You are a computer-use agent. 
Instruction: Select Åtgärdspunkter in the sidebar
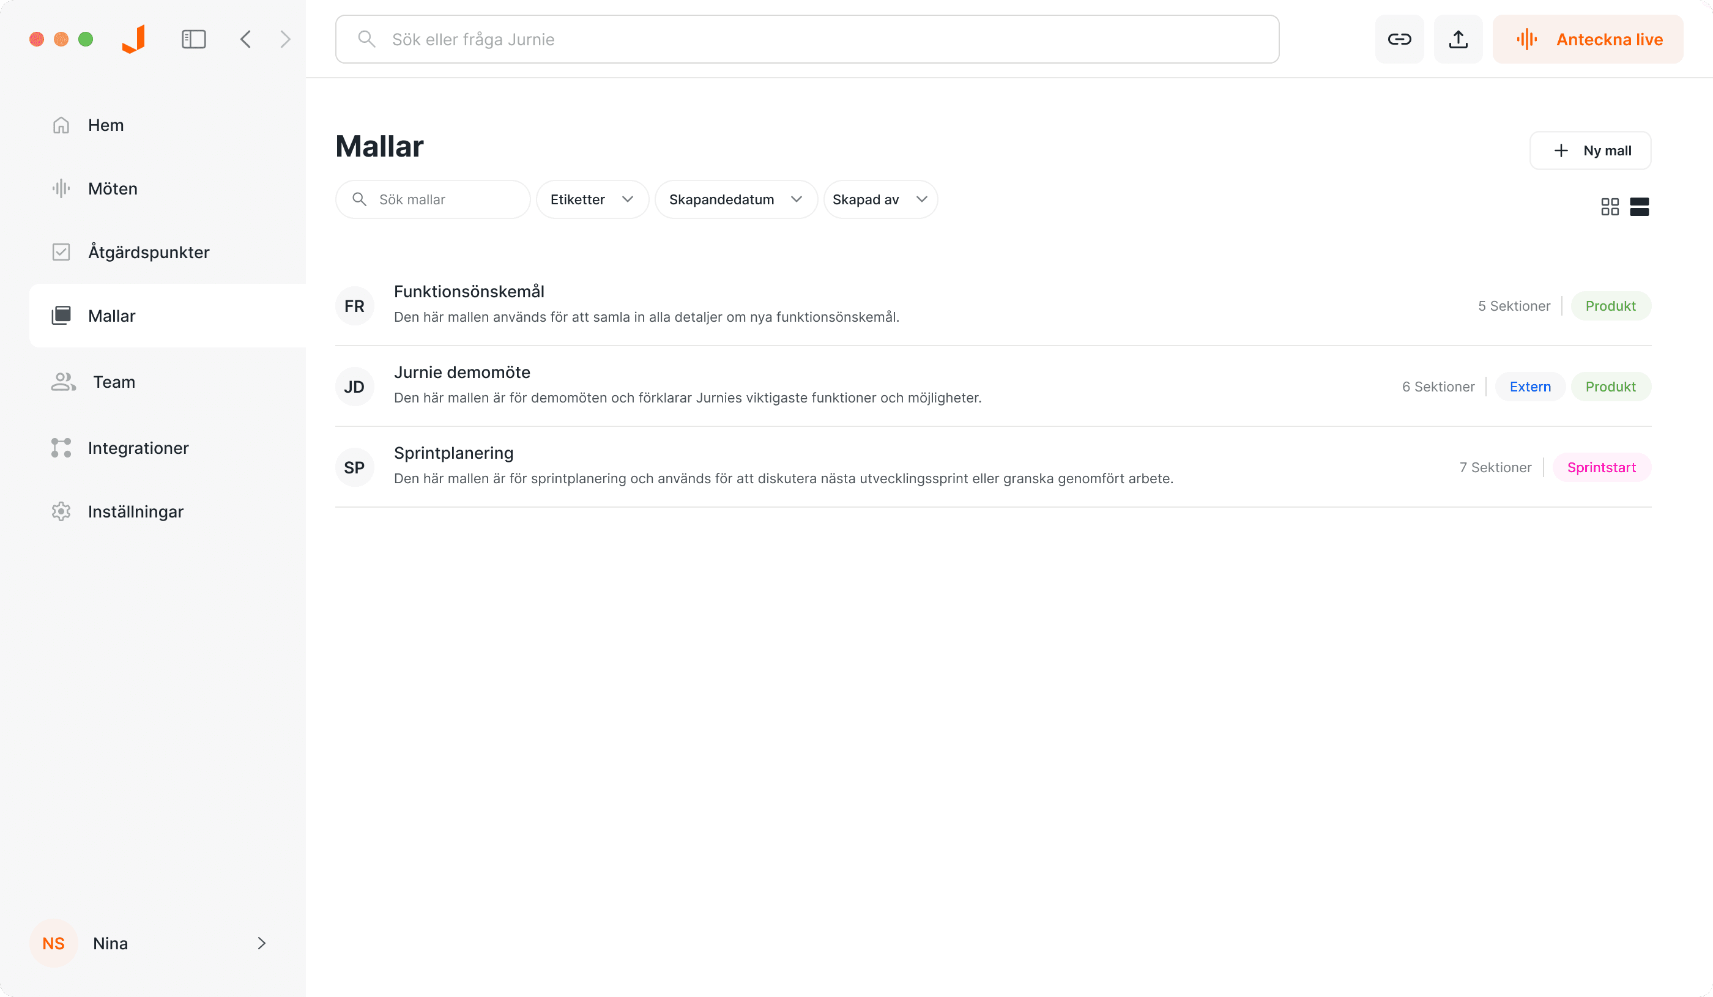click(x=148, y=251)
